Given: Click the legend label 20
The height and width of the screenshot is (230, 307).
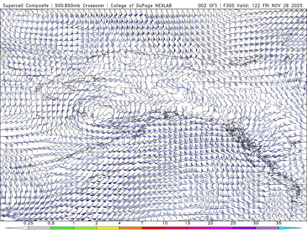Looking at the screenshot, I should pos(210,223).
